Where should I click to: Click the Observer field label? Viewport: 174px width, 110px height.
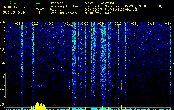tap(56, 3)
